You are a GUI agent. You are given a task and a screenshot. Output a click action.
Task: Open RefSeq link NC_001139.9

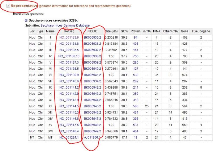[69, 75]
